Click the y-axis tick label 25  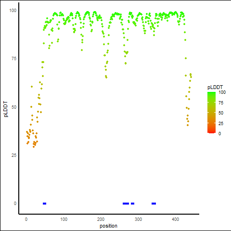coord(14,155)
